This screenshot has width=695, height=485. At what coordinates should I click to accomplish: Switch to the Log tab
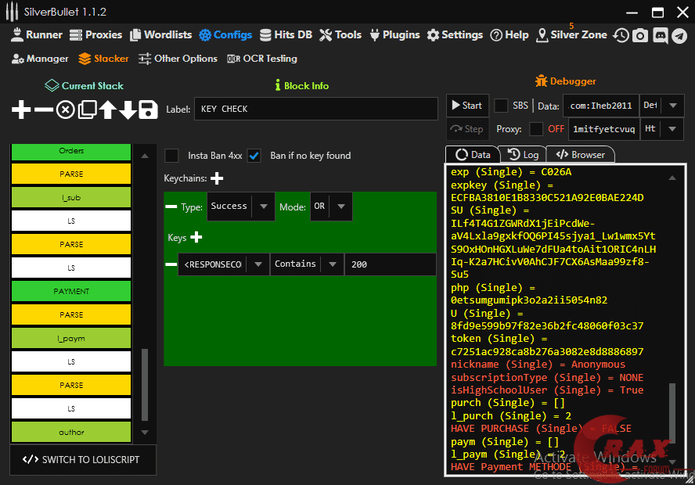[523, 155]
